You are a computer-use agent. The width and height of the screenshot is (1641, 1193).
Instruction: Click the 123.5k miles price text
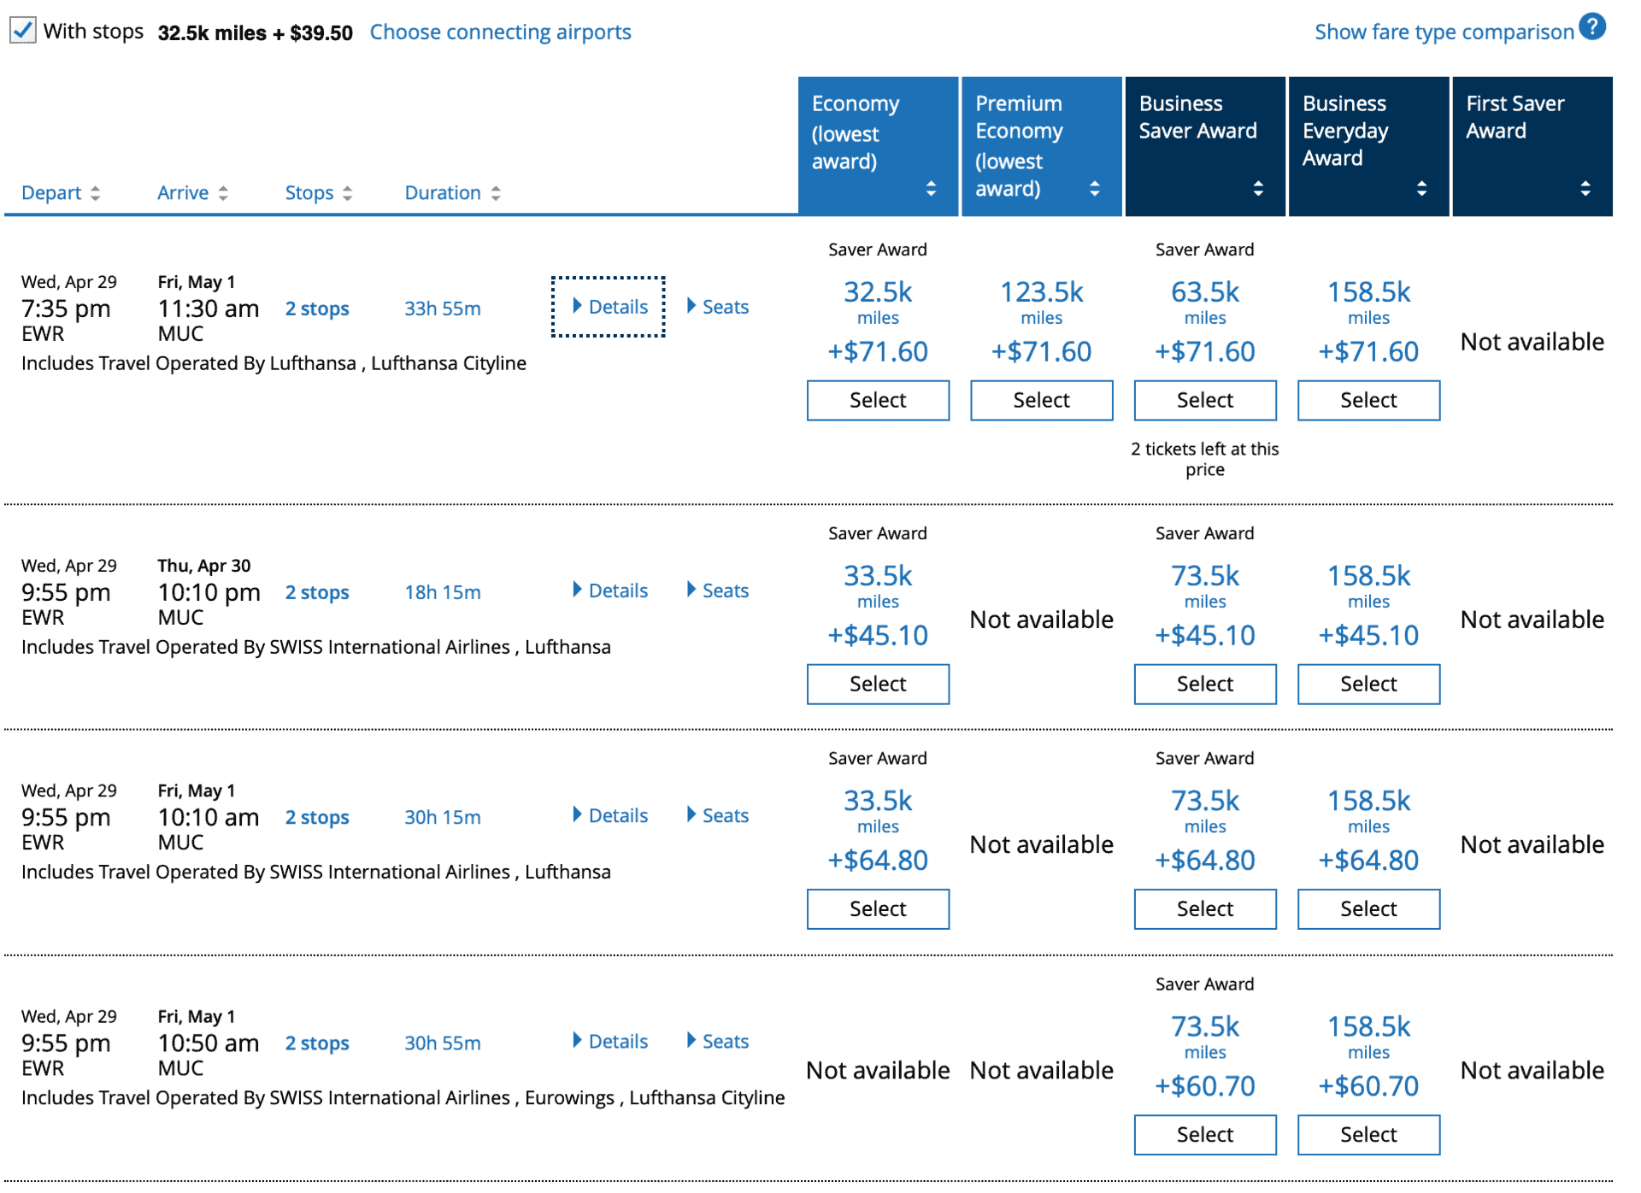[1041, 302]
